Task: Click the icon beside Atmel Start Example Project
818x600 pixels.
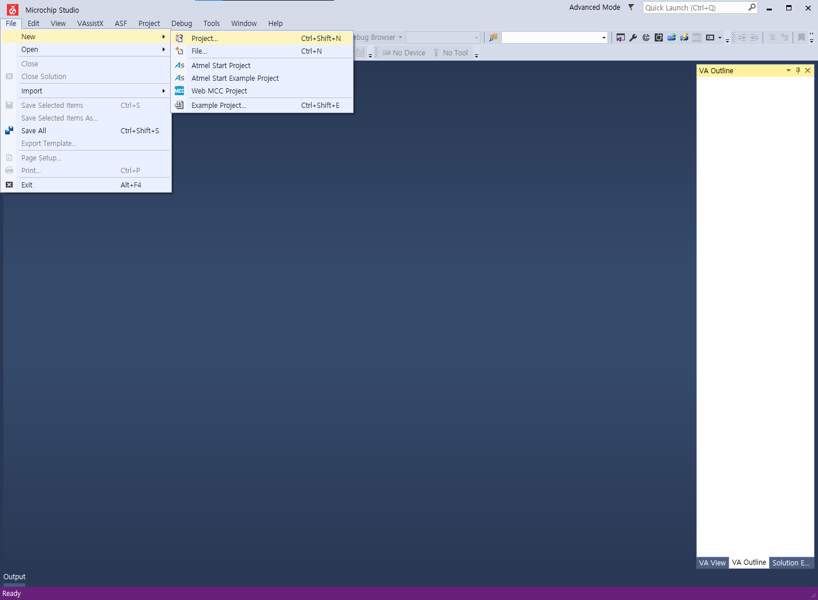Action: (179, 78)
